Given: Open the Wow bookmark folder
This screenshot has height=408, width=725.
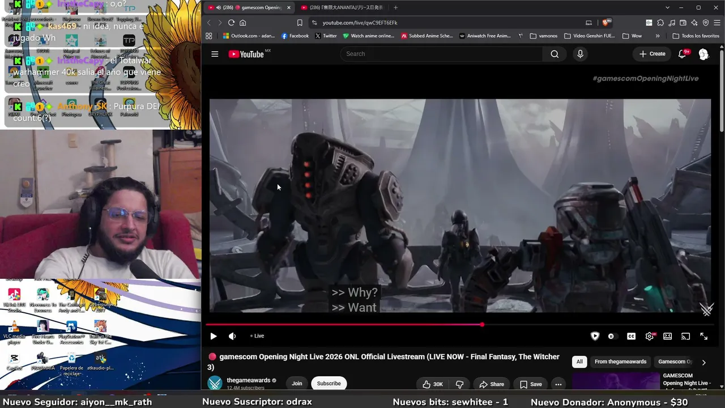Looking at the screenshot, I should point(632,36).
